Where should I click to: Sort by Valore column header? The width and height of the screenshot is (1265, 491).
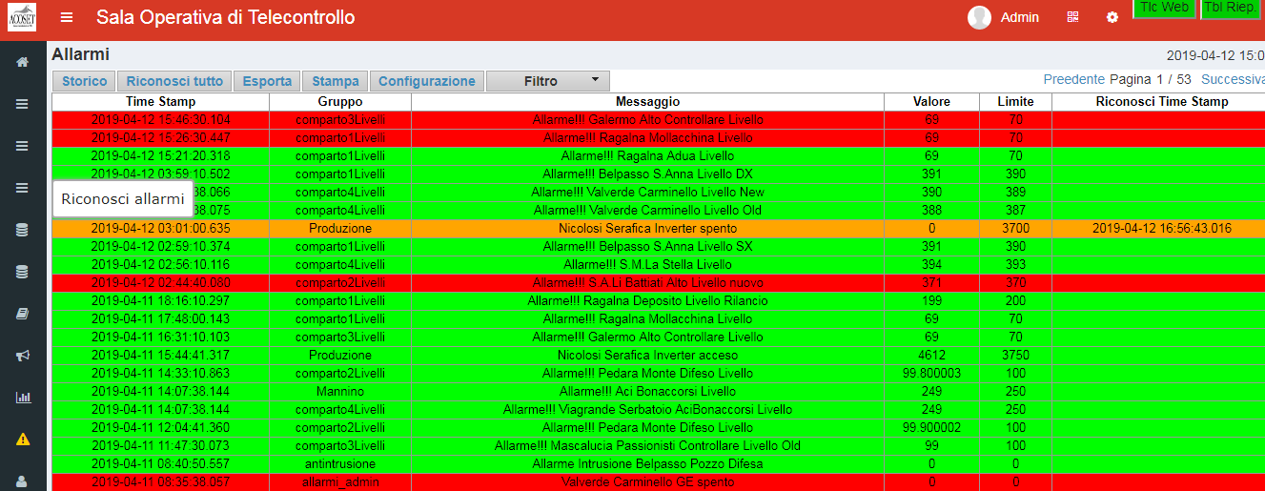[931, 102]
